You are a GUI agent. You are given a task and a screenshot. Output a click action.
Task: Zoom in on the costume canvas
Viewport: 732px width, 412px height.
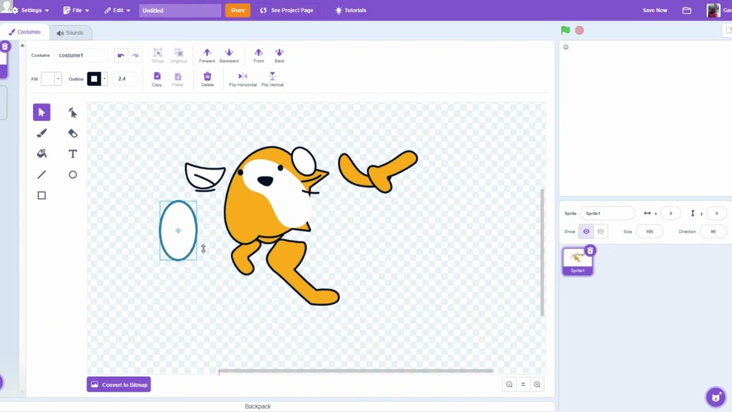tap(537, 385)
